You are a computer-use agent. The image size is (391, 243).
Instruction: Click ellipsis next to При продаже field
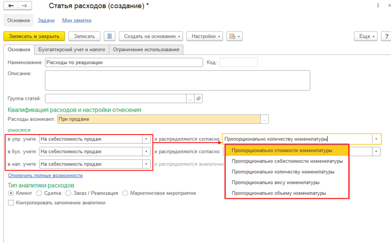coord(265,119)
